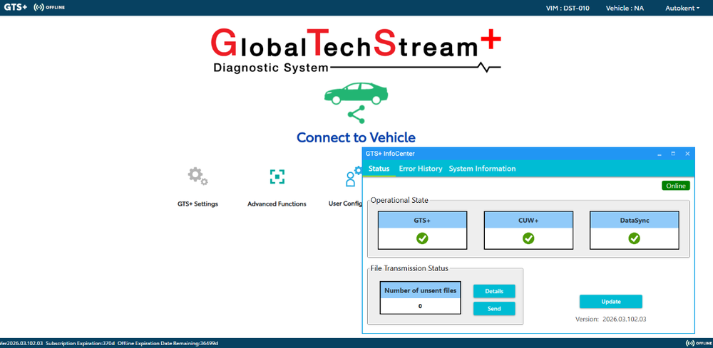Click the green car Connect to Vehicle icon

pos(356,93)
